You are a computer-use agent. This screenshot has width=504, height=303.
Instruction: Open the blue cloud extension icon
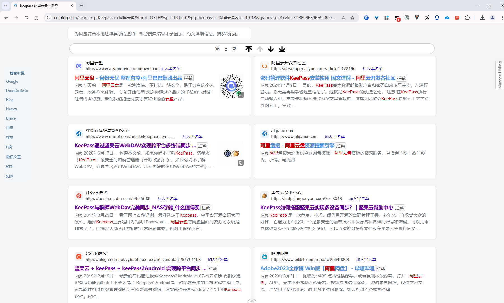[447, 18]
